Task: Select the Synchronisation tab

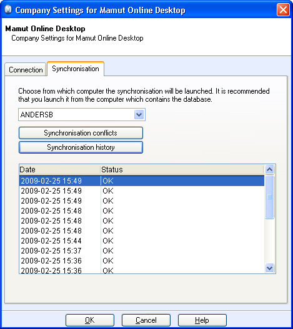Action: coord(76,69)
